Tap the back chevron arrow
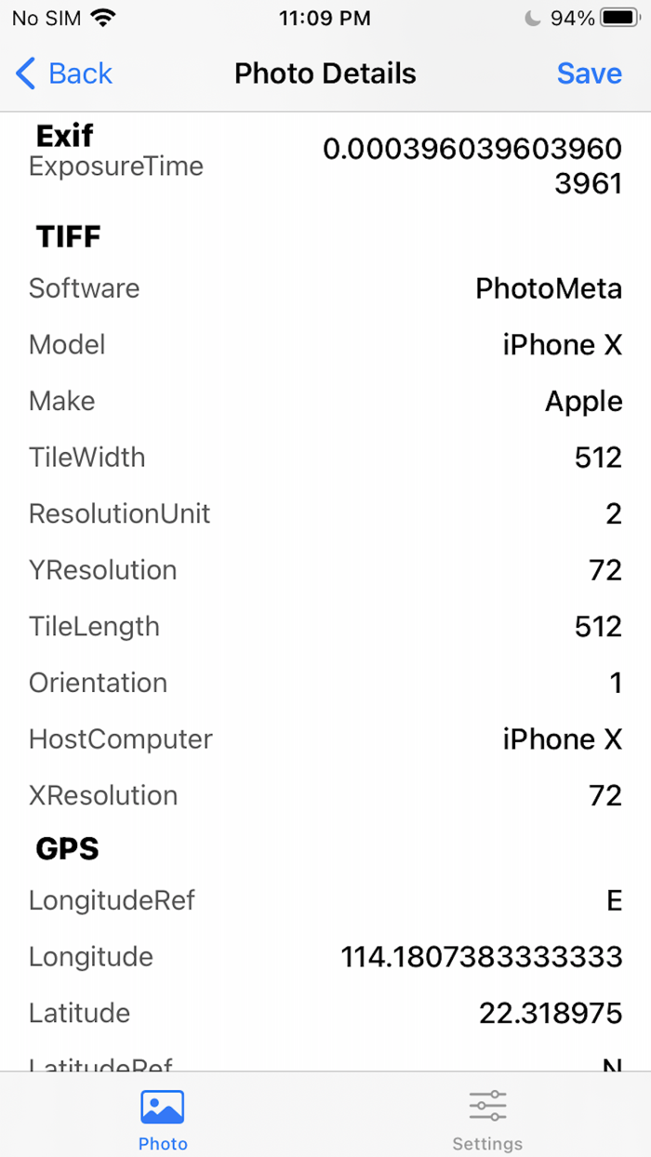Screen dimensions: 651x1157 pos(24,73)
